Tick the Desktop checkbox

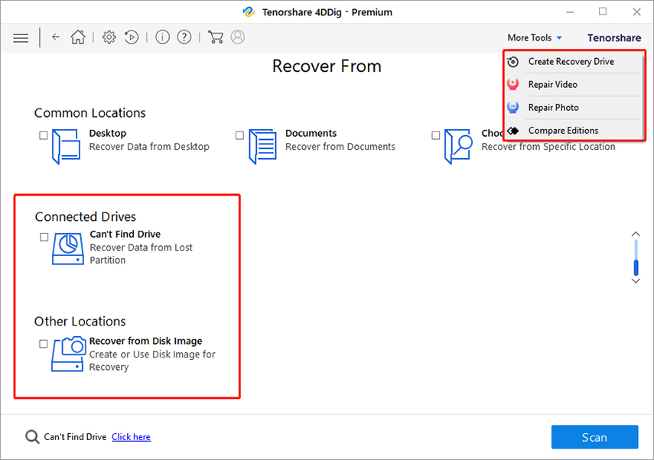(x=44, y=135)
